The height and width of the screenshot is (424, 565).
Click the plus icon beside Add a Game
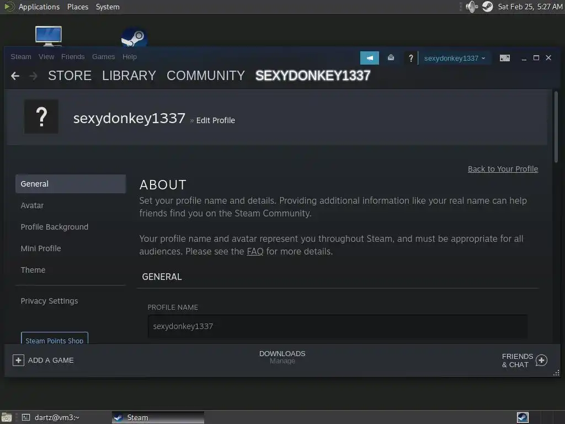18,360
